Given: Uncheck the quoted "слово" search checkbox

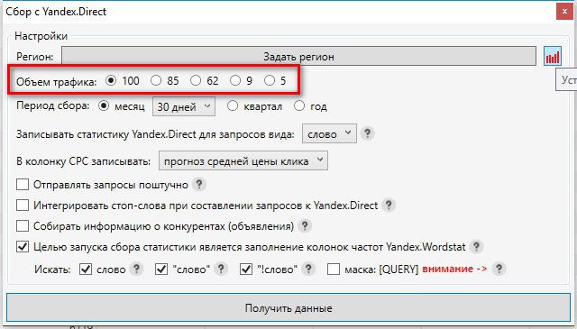Looking at the screenshot, I should pos(161,269).
